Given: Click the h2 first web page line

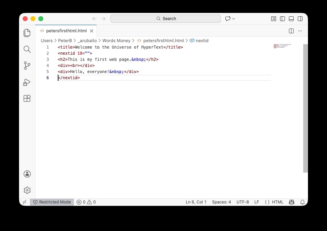Looking at the screenshot, I should tap(108, 59).
